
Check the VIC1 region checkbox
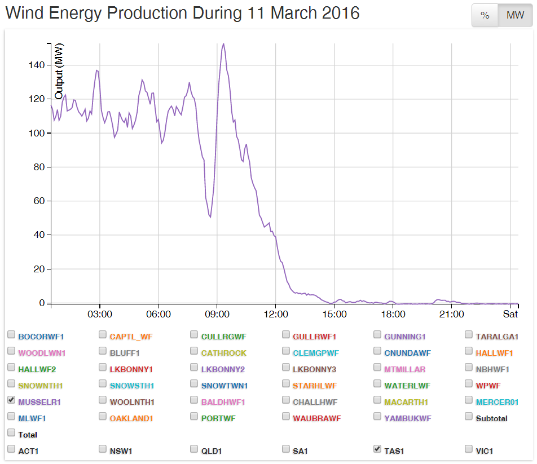coord(468,449)
